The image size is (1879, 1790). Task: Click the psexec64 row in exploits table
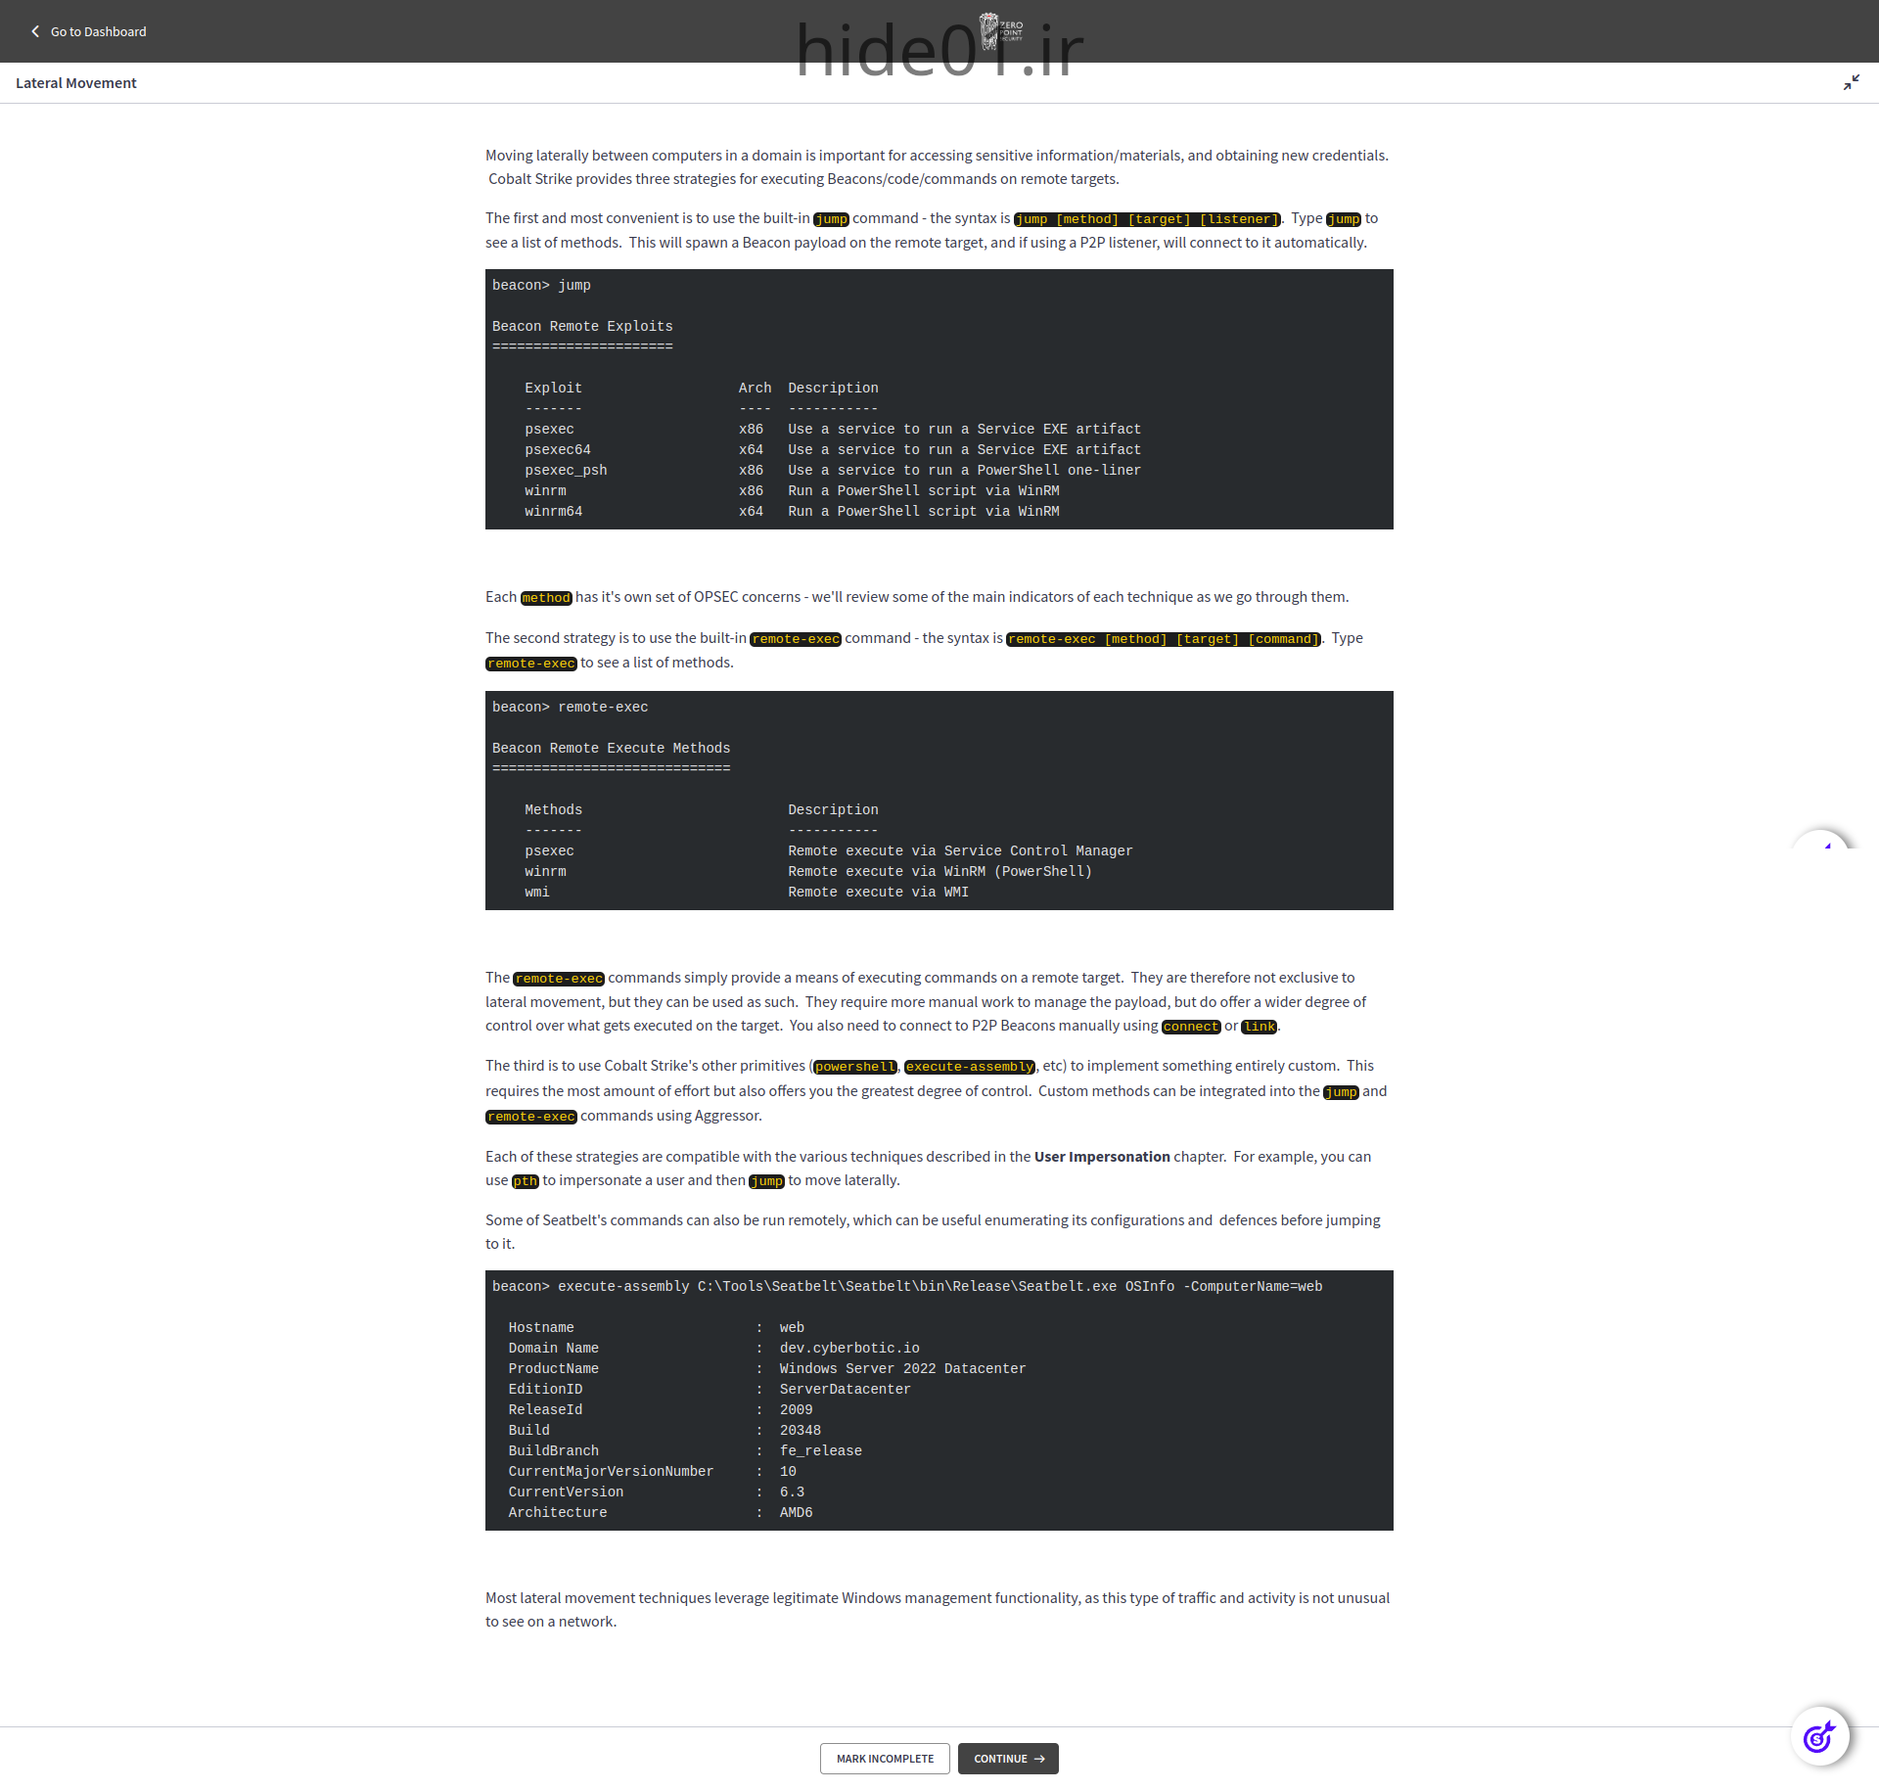click(x=833, y=449)
